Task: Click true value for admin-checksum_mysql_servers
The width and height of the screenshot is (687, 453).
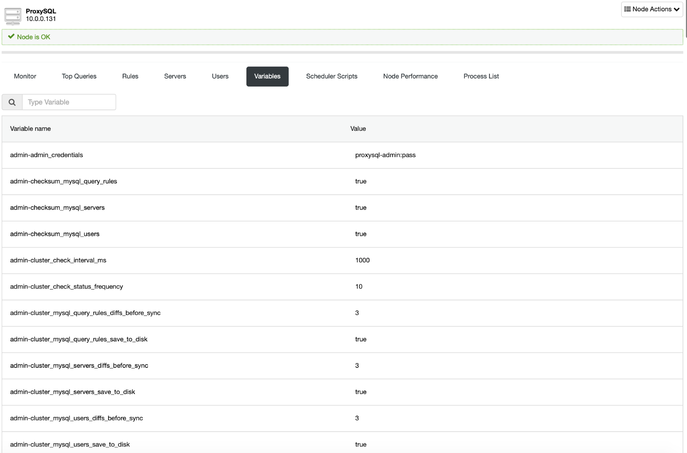Action: pyautogui.click(x=361, y=208)
